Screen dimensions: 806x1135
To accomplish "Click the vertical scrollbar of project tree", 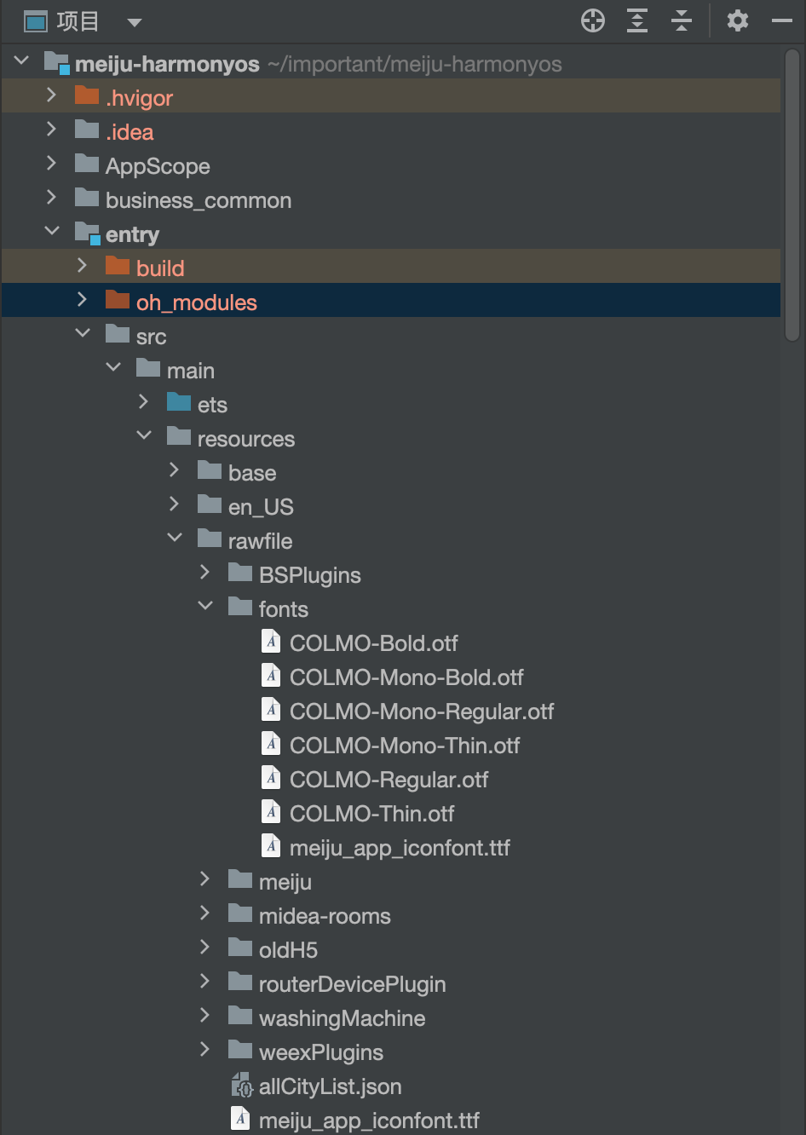I will click(x=792, y=196).
